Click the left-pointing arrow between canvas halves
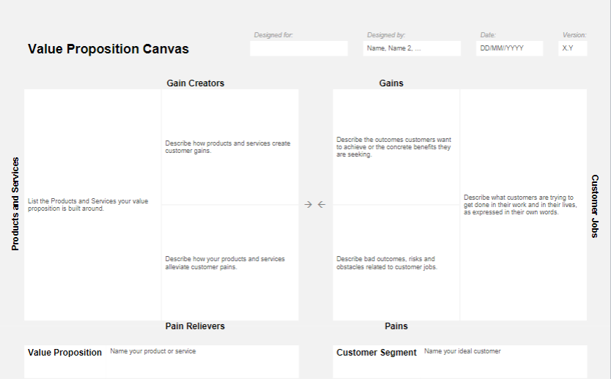Image resolution: width=611 pixels, height=379 pixels. click(322, 204)
